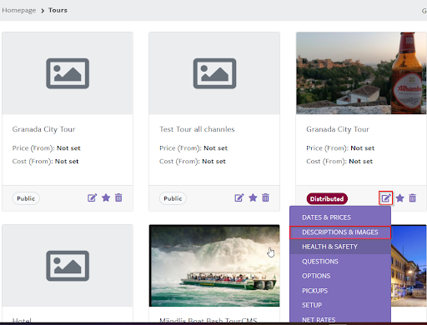Click edit icon on Distributed Granada tour
The height and width of the screenshot is (325, 427).
click(386, 198)
